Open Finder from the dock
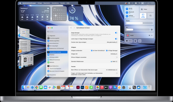 pyautogui.click(x=24, y=87)
